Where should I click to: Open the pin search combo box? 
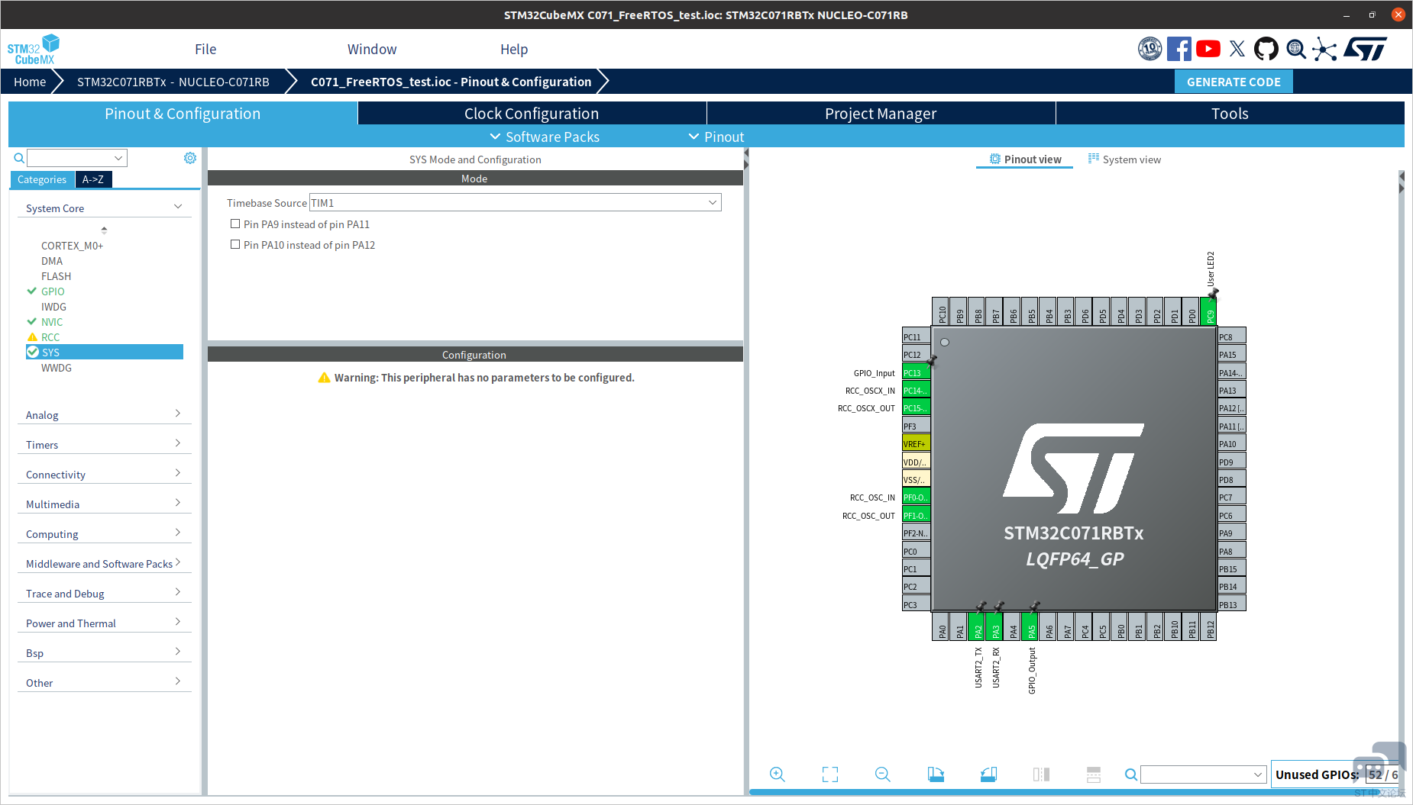click(x=1203, y=774)
